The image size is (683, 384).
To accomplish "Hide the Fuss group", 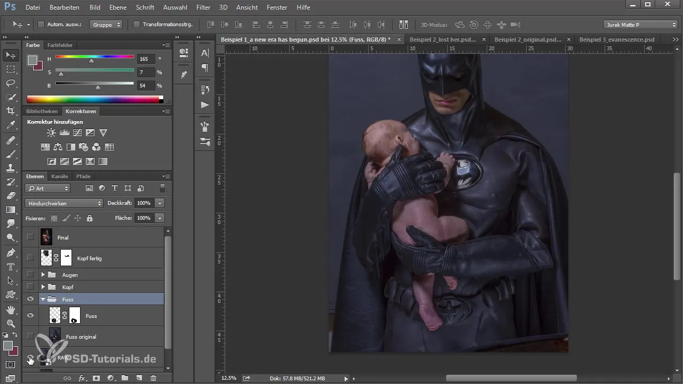I will (x=30, y=299).
